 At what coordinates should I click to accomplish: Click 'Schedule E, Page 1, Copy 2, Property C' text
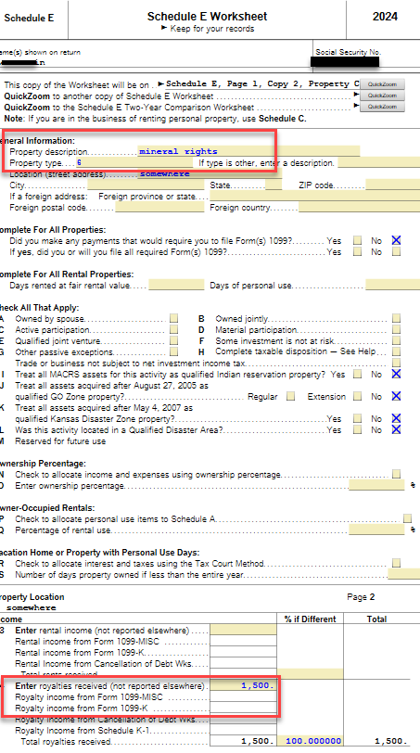coord(262,83)
